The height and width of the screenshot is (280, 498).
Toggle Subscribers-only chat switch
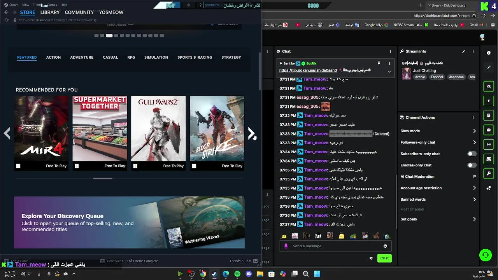point(472,154)
